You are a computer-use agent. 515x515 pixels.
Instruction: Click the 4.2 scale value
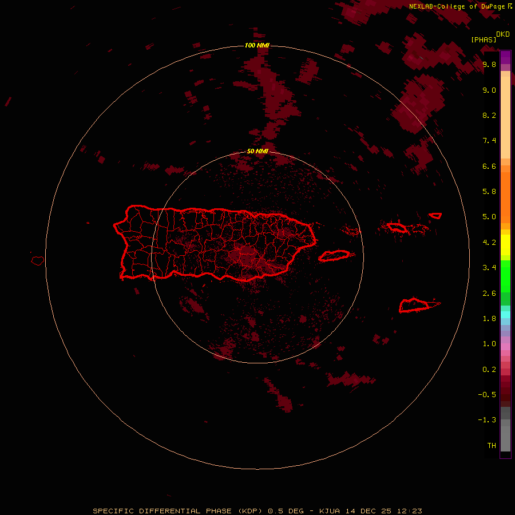pyautogui.click(x=489, y=243)
